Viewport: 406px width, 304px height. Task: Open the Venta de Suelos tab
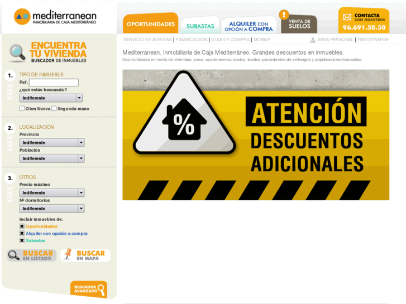tap(299, 24)
